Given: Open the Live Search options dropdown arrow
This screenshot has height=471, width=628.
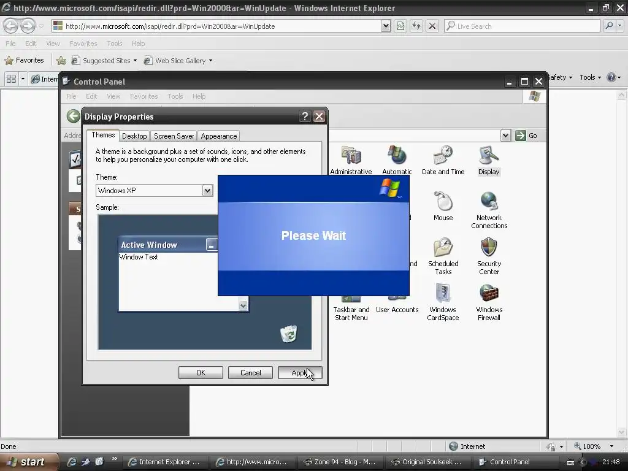Looking at the screenshot, I should [x=620, y=26].
